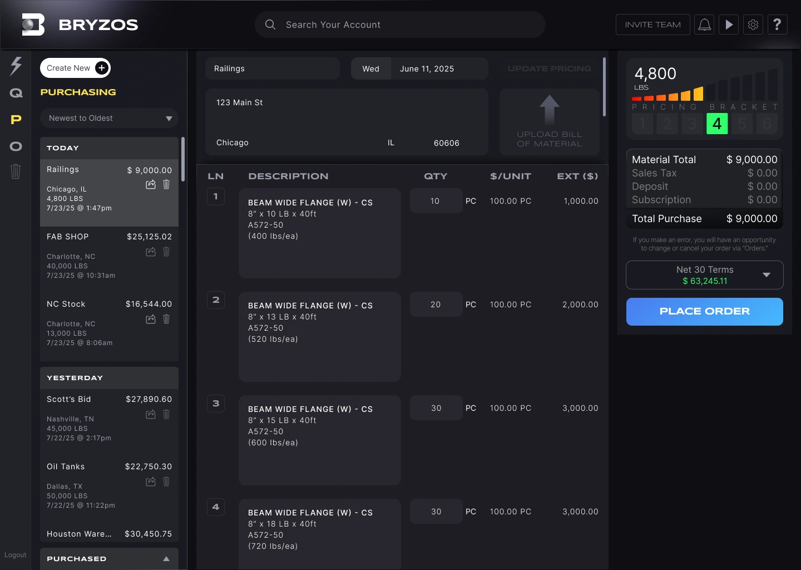The image size is (801, 570).
Task: Open settings with the gear icon
Action: point(753,24)
